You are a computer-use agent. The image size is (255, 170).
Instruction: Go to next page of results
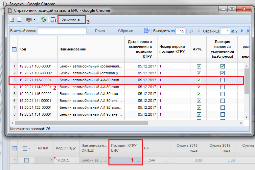pyautogui.click(x=242, y=31)
